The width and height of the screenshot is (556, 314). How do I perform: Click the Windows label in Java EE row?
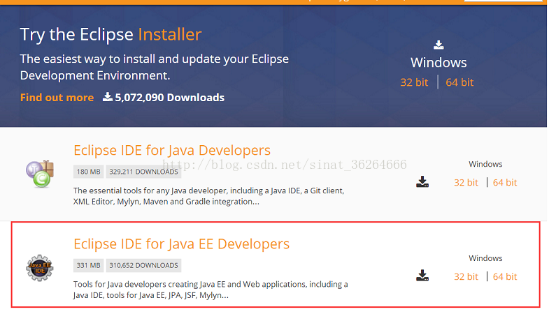coord(485,258)
